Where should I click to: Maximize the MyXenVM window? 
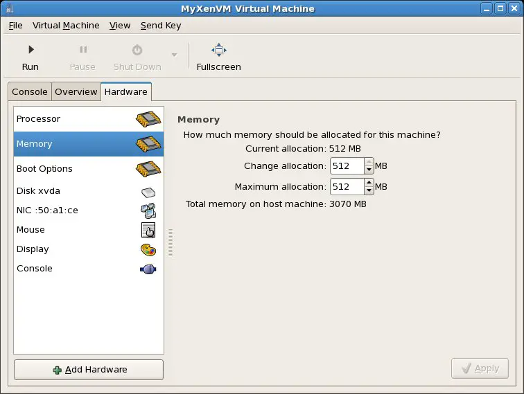coord(500,8)
